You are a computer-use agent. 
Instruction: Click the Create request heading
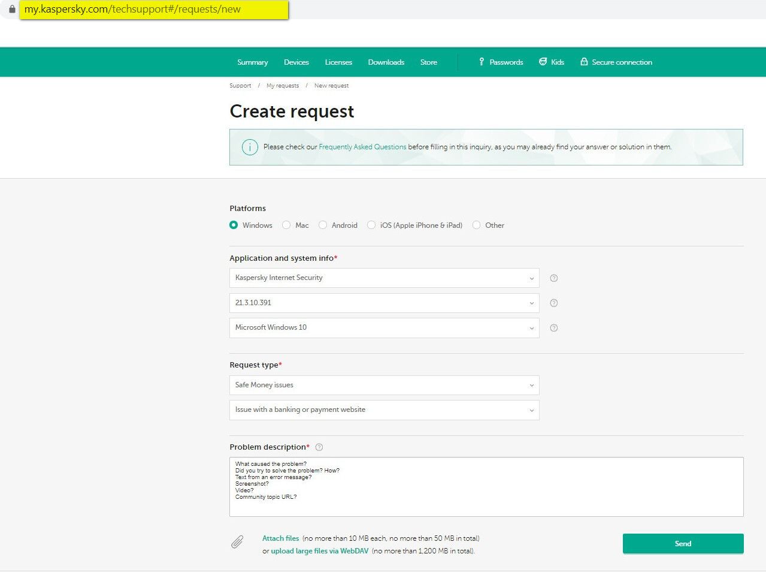coord(292,112)
